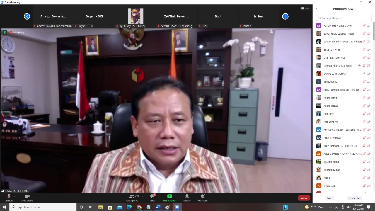Screen dimensions: 375x211
Task: Open the Reactions menu icon
Action: [x=202, y=196]
